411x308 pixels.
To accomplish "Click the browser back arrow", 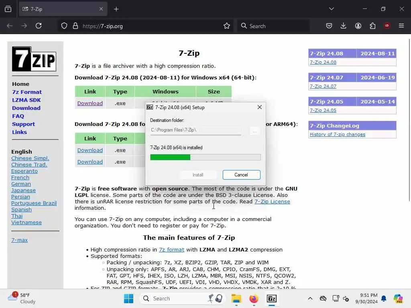I will point(10,26).
